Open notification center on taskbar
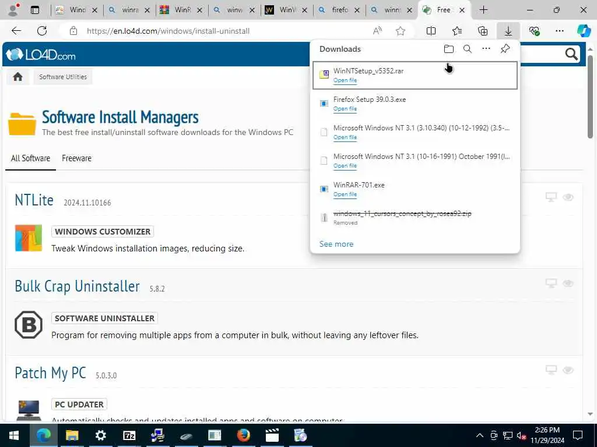Screen dimensions: 597x447 pos(578,435)
